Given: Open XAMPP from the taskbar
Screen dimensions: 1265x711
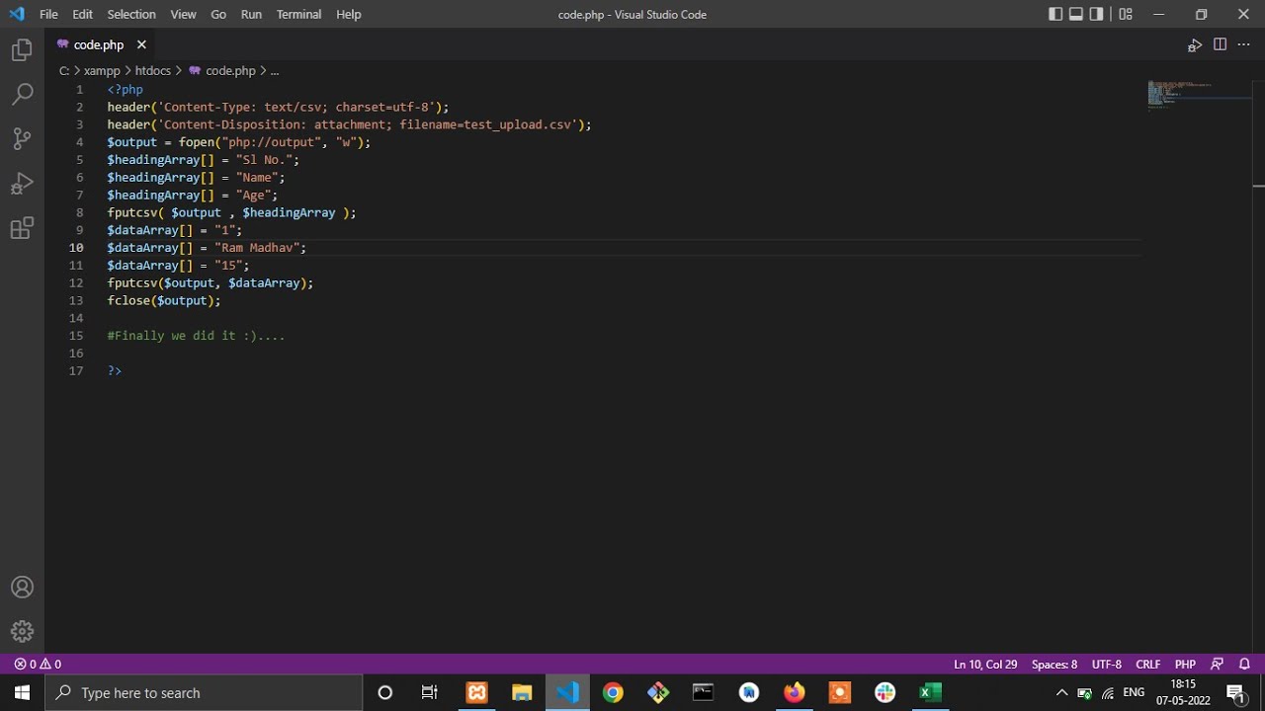Looking at the screenshot, I should click(x=477, y=692).
